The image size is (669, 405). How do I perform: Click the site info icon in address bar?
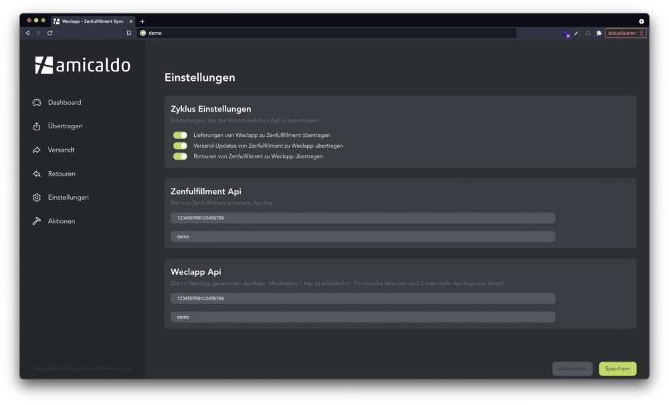[x=143, y=33]
